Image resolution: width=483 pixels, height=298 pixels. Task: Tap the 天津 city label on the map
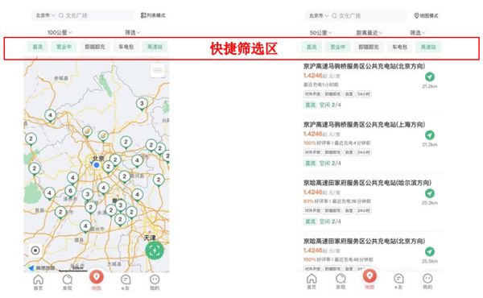click(150, 238)
